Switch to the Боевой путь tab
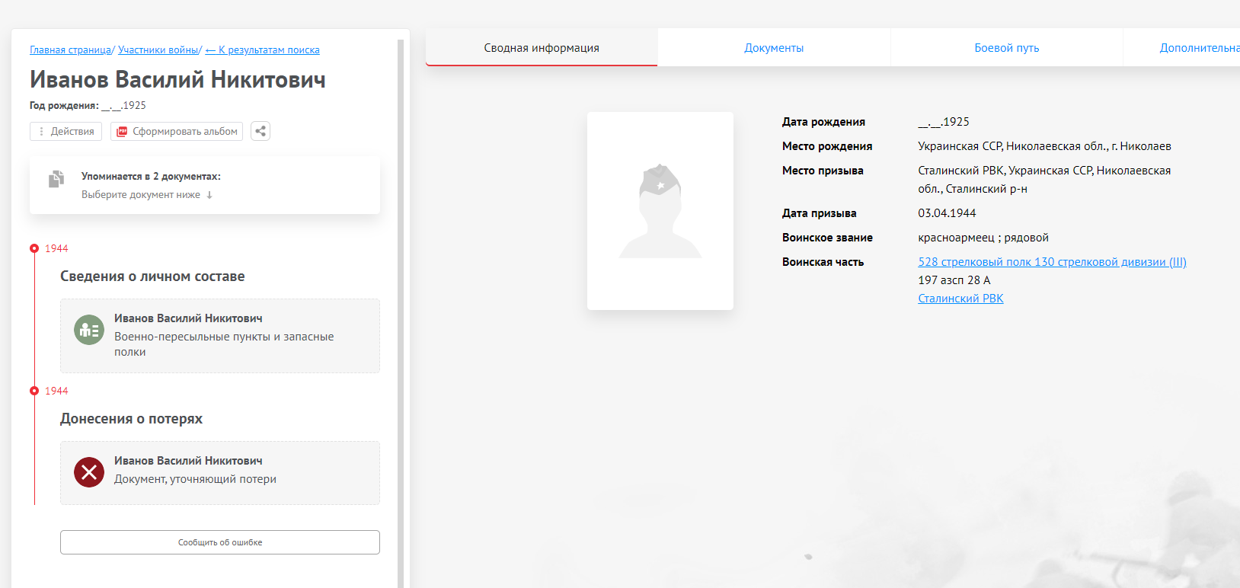The image size is (1240, 588). coord(1007,48)
